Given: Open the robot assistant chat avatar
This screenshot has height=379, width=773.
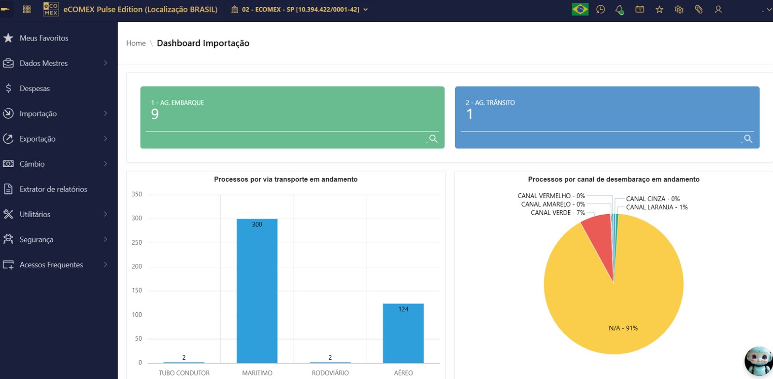Looking at the screenshot, I should pos(758,361).
